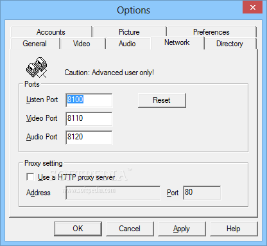Click the Video Port label
Screen dimensions: 267x246
coord(42,118)
